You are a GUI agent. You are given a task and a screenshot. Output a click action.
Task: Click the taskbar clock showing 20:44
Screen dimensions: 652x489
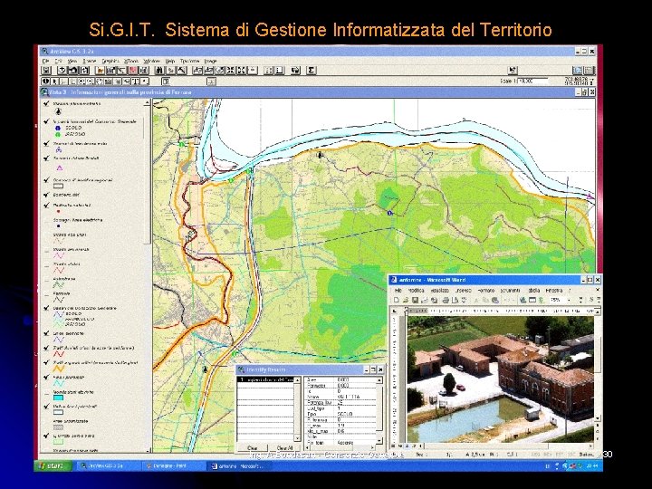(x=592, y=466)
